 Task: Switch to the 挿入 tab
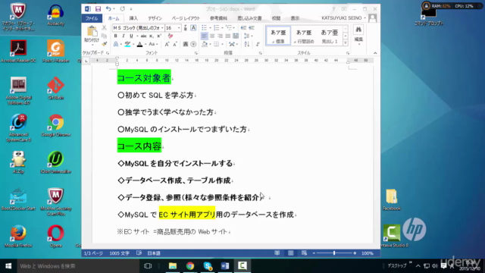click(x=133, y=18)
